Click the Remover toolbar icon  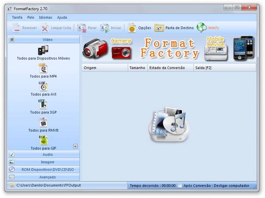tap(16, 28)
